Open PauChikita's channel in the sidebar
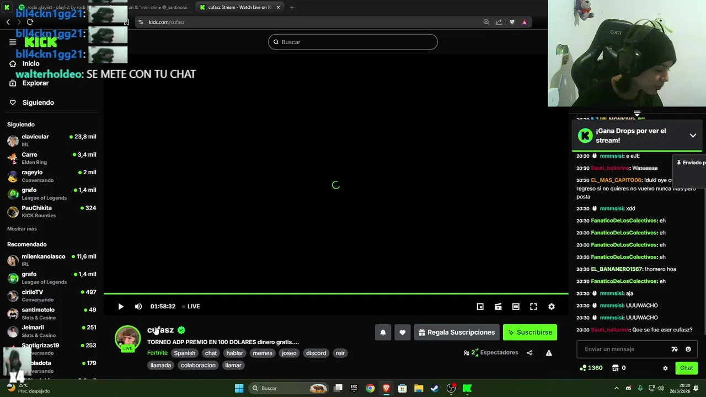The height and width of the screenshot is (397, 706). pos(52,212)
